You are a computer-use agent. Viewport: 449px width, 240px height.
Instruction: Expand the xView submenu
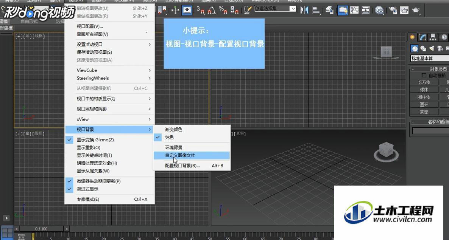coord(110,119)
